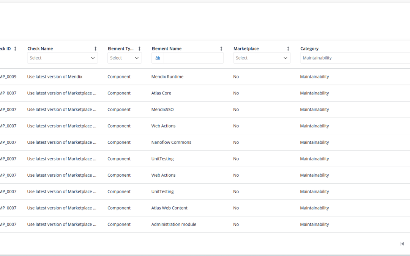Go to first page pagination icon
410x256 pixels.
pos(402,243)
